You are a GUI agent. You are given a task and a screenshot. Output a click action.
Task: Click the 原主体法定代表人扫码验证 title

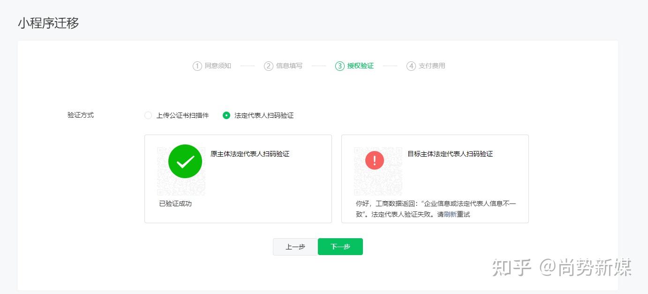point(250,154)
